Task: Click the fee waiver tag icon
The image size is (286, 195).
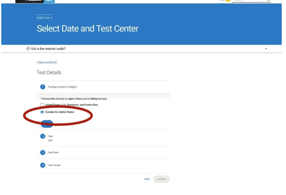Action: [x=28, y=49]
